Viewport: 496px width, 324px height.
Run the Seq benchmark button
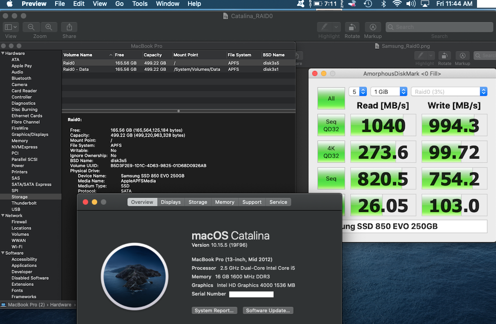[331, 178]
